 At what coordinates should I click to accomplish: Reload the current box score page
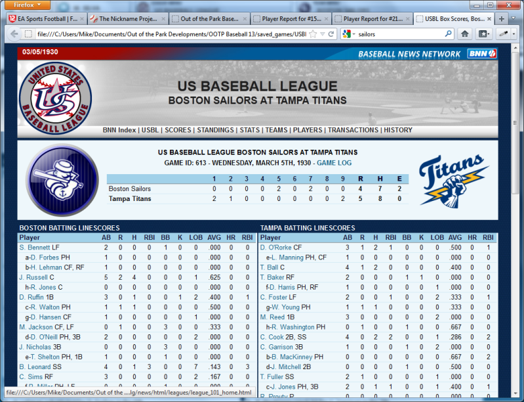click(331, 33)
